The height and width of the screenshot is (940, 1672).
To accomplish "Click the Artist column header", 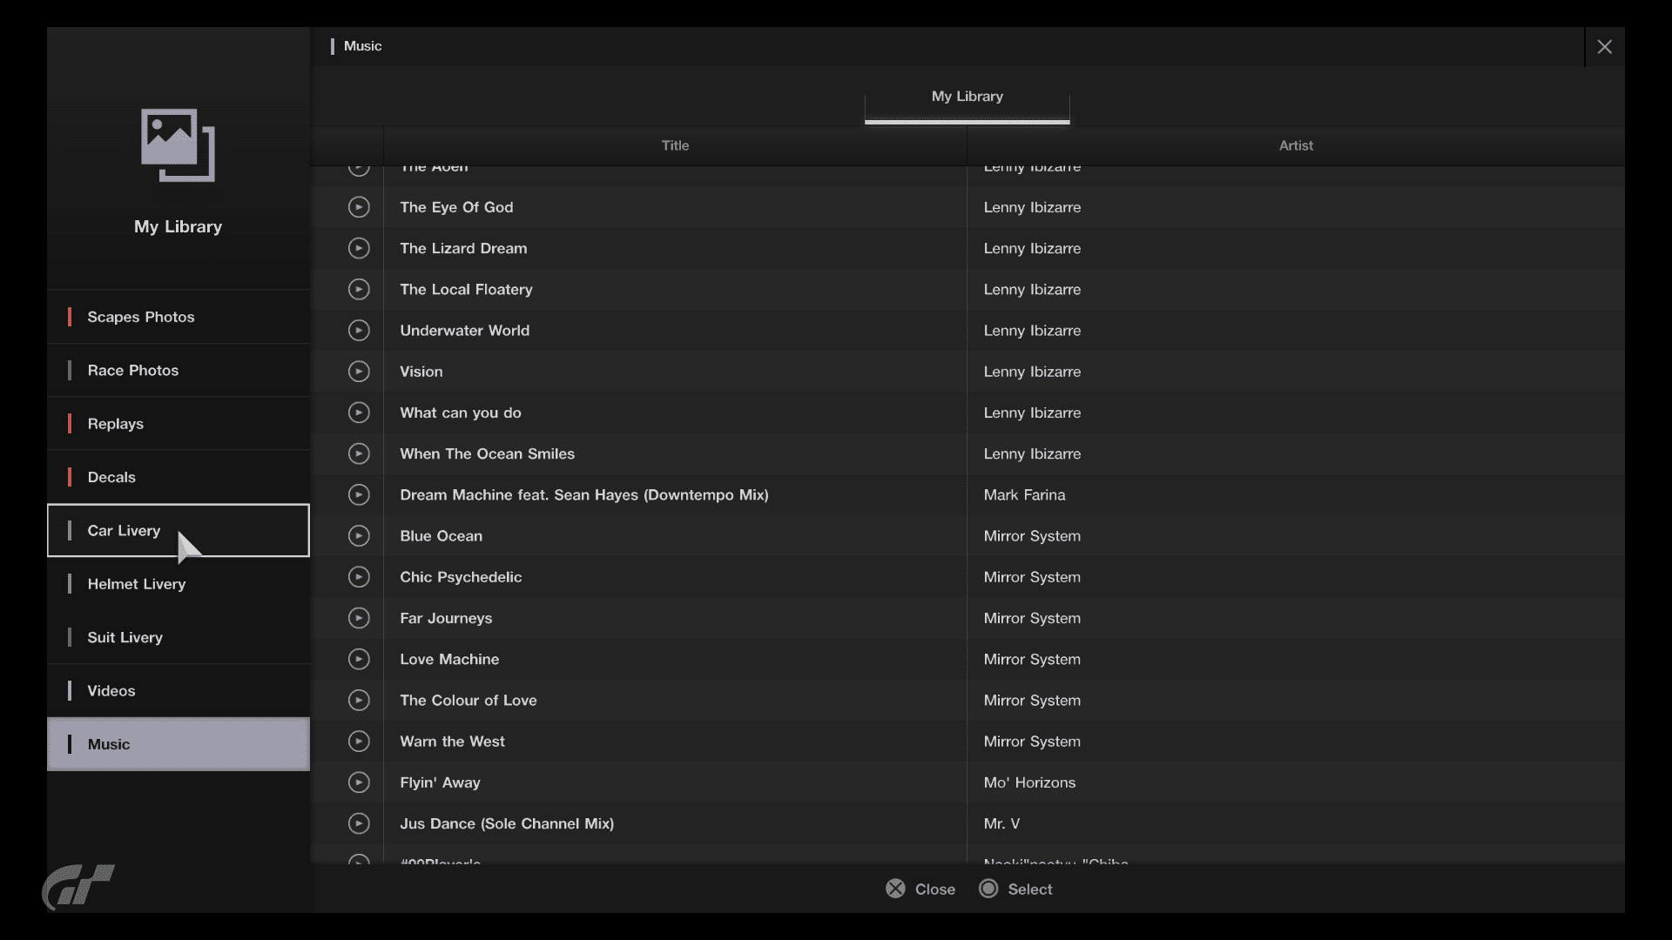I will tap(1296, 145).
